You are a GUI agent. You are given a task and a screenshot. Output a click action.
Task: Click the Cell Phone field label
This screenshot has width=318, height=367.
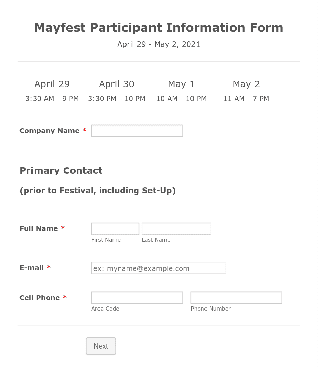tap(40, 298)
